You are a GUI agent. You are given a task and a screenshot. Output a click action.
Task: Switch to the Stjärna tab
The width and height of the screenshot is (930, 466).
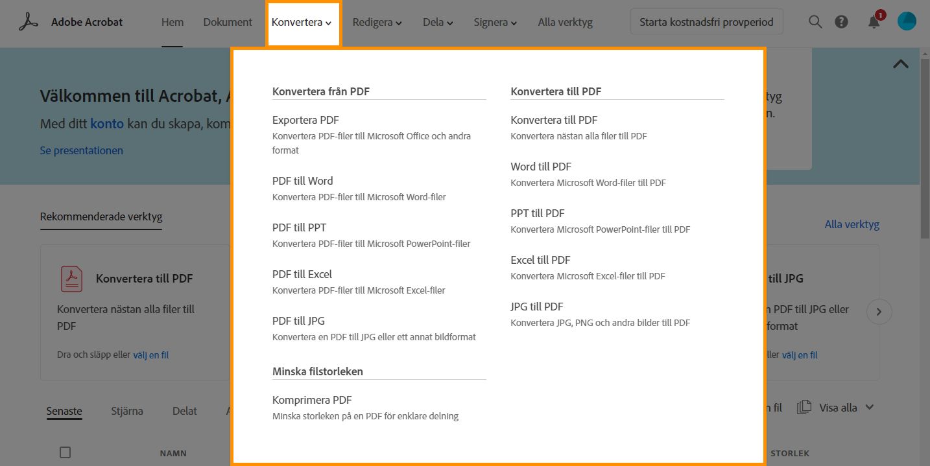click(127, 411)
